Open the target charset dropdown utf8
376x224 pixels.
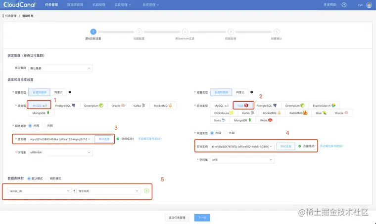[242, 159]
